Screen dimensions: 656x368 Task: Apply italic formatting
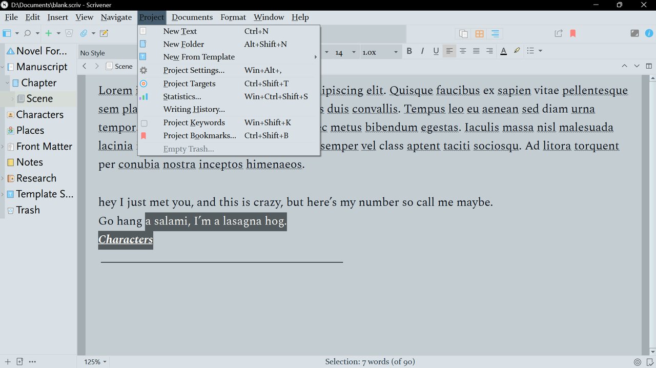tap(422, 51)
